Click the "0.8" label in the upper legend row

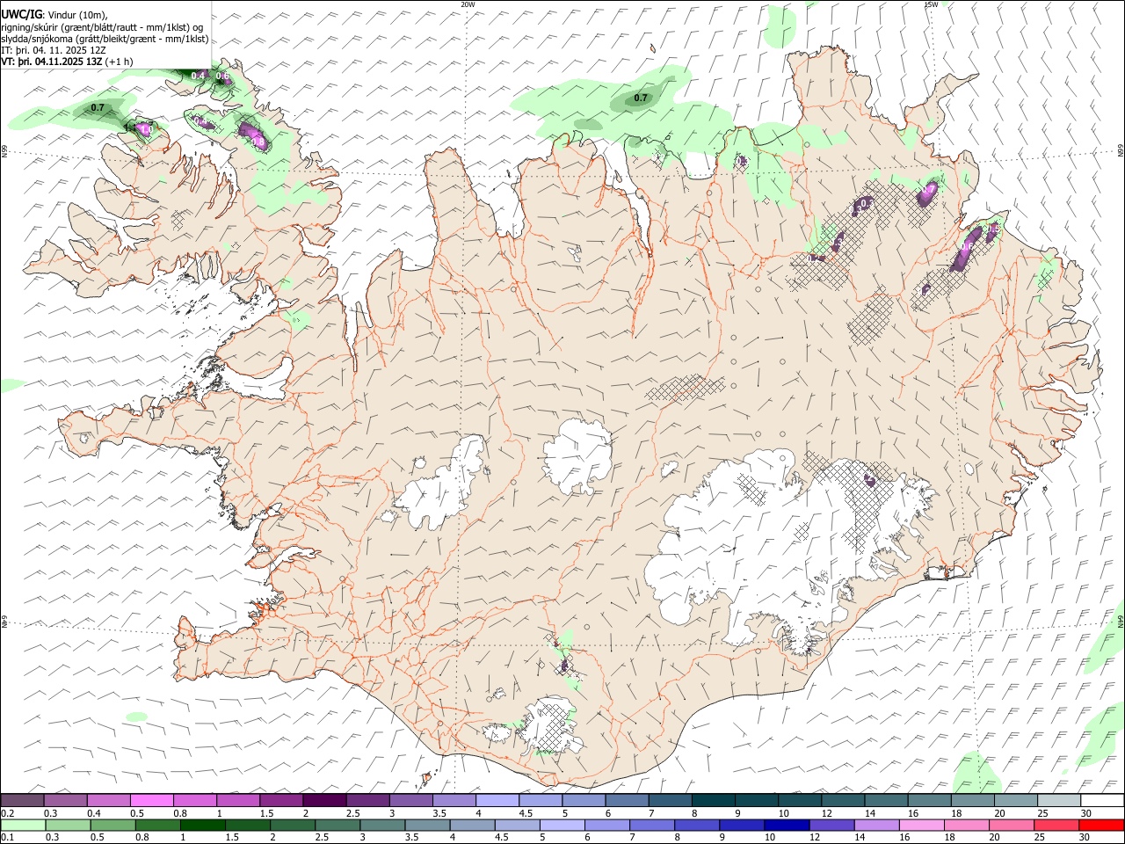click(x=180, y=813)
